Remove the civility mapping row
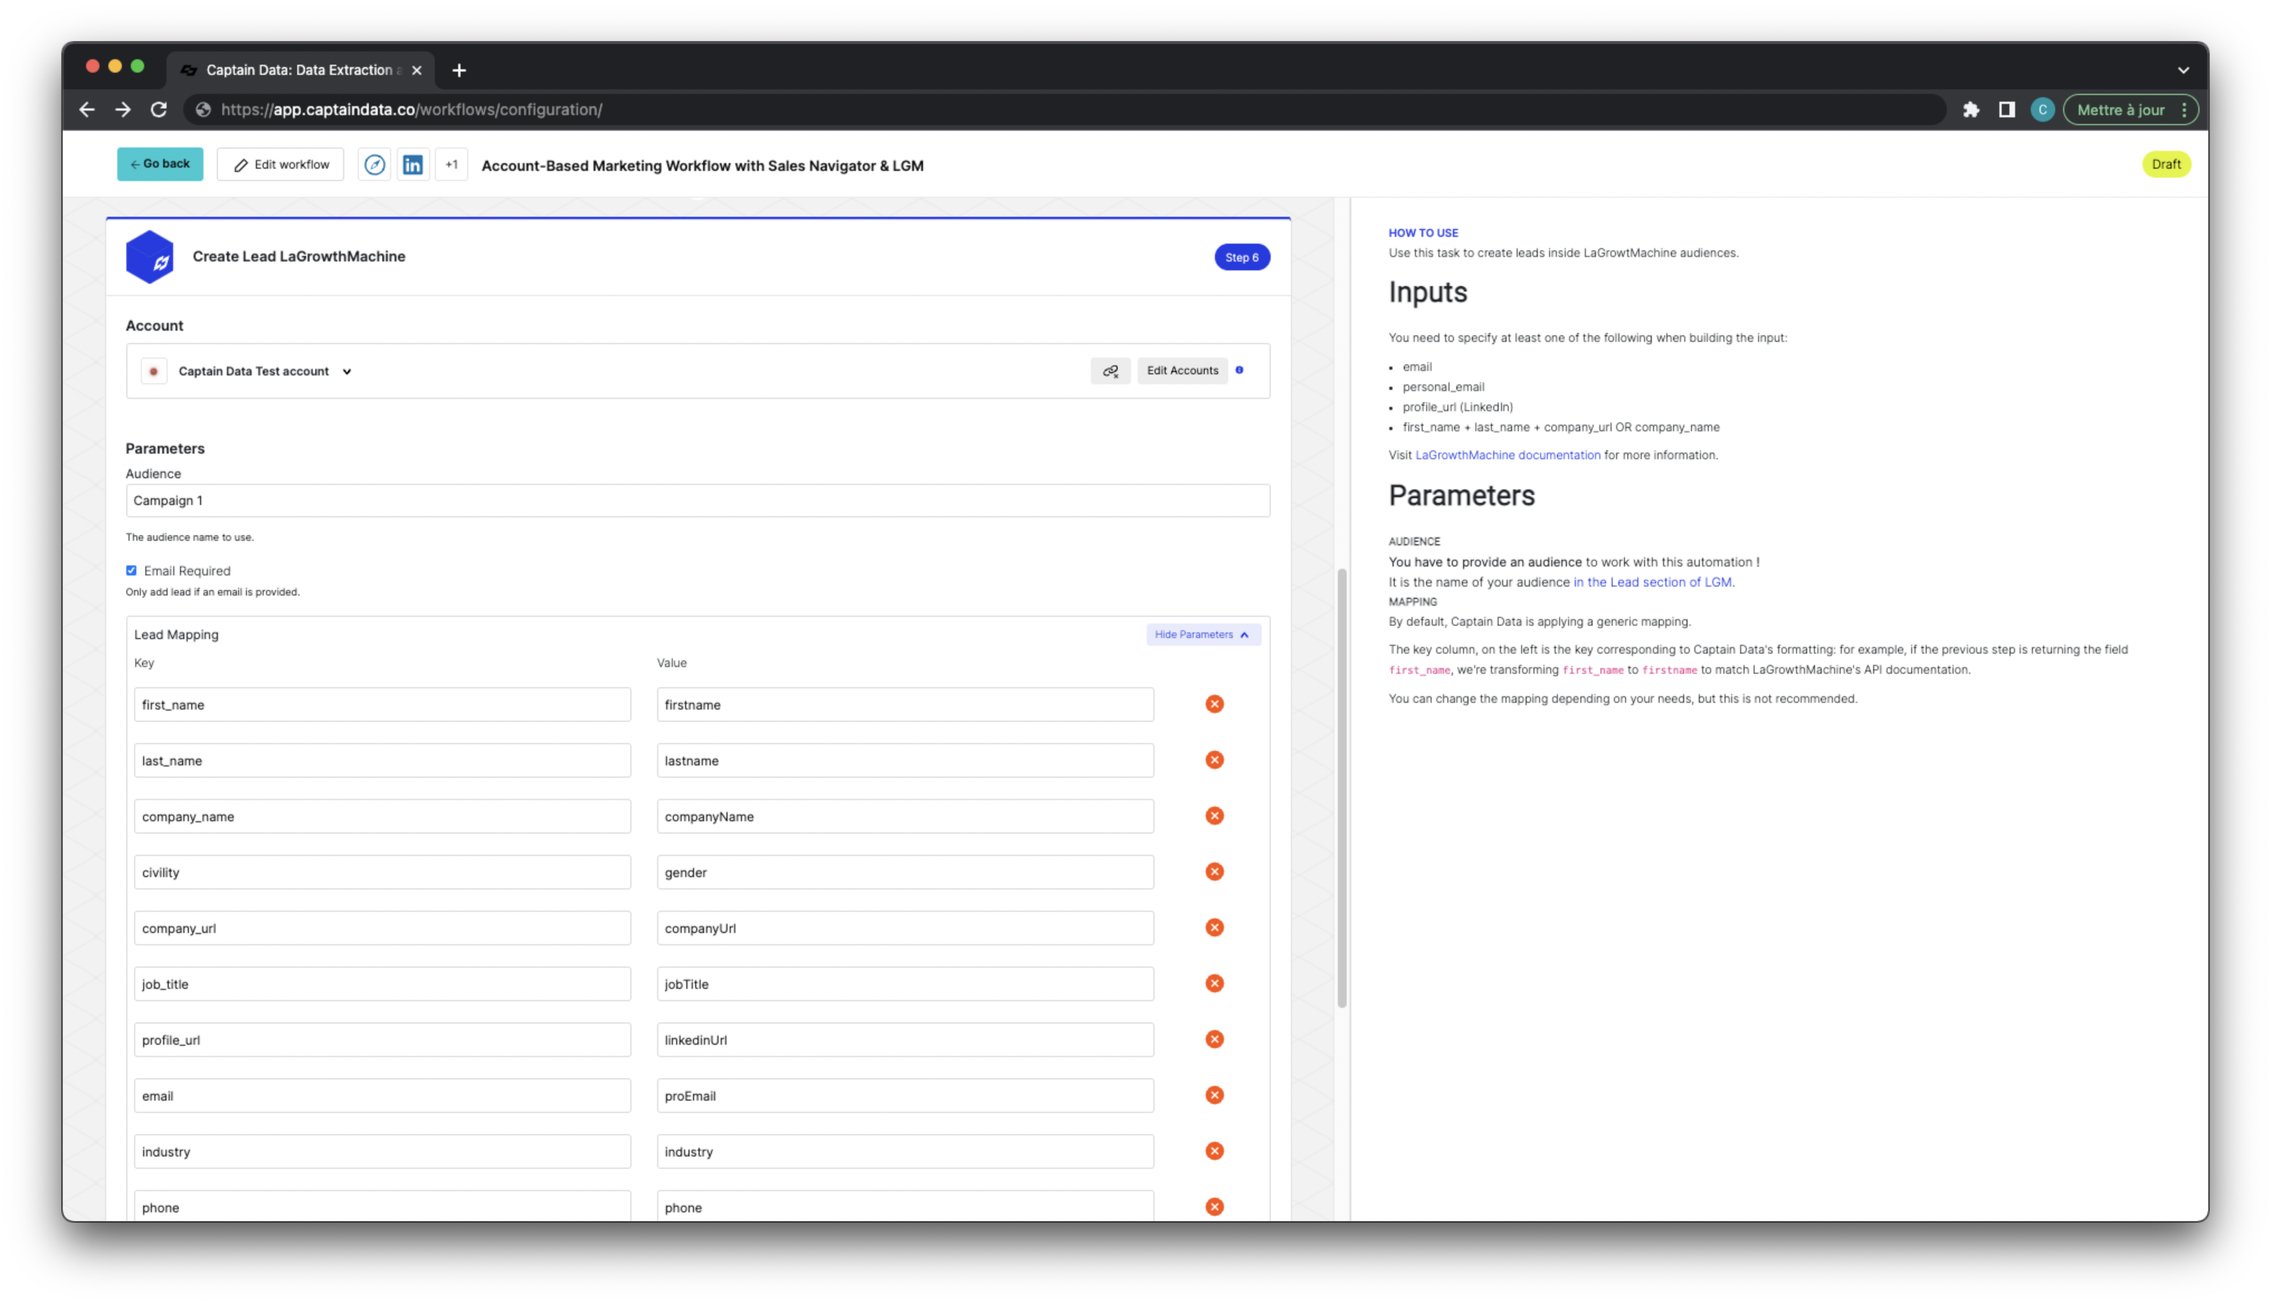 tap(1214, 872)
